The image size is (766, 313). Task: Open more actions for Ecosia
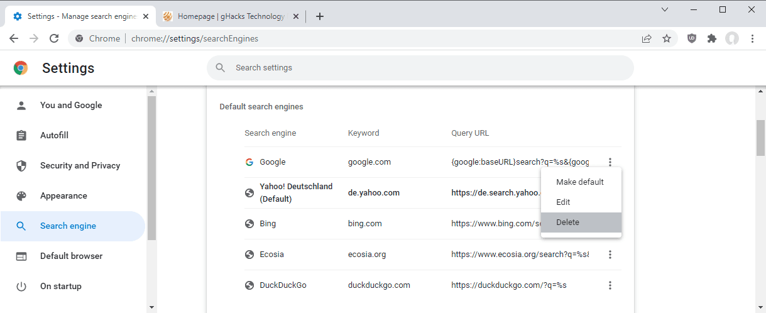coord(610,255)
